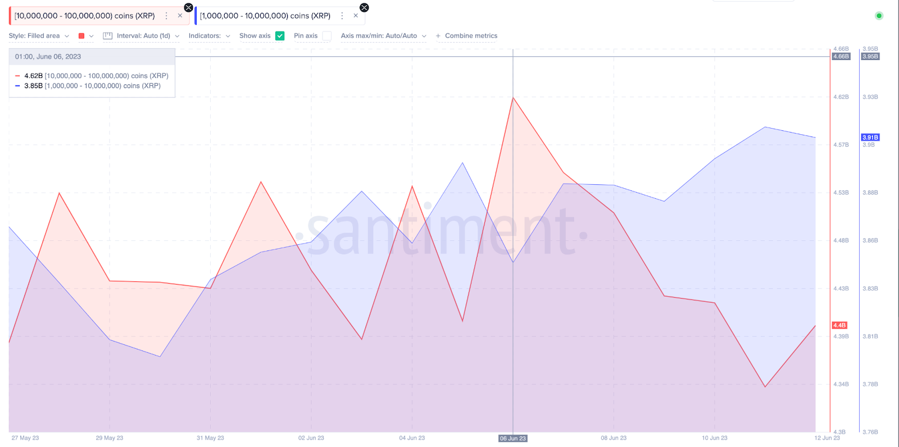The image size is (899, 447).
Task: Click the 06 Jun 23 date marker on timeline
Action: tap(513, 439)
